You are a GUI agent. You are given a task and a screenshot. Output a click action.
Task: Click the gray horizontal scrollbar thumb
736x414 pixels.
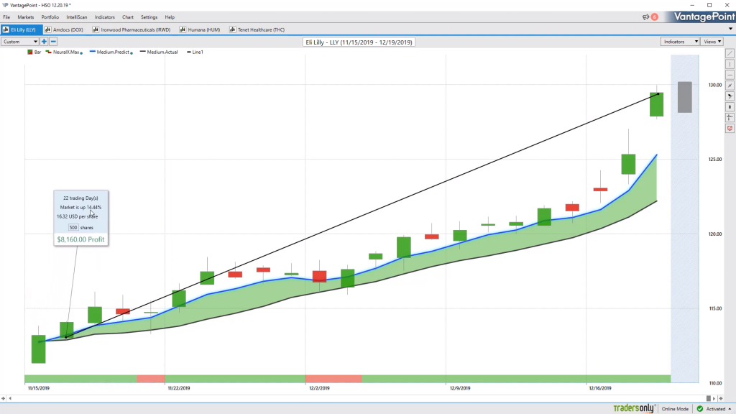point(708,398)
